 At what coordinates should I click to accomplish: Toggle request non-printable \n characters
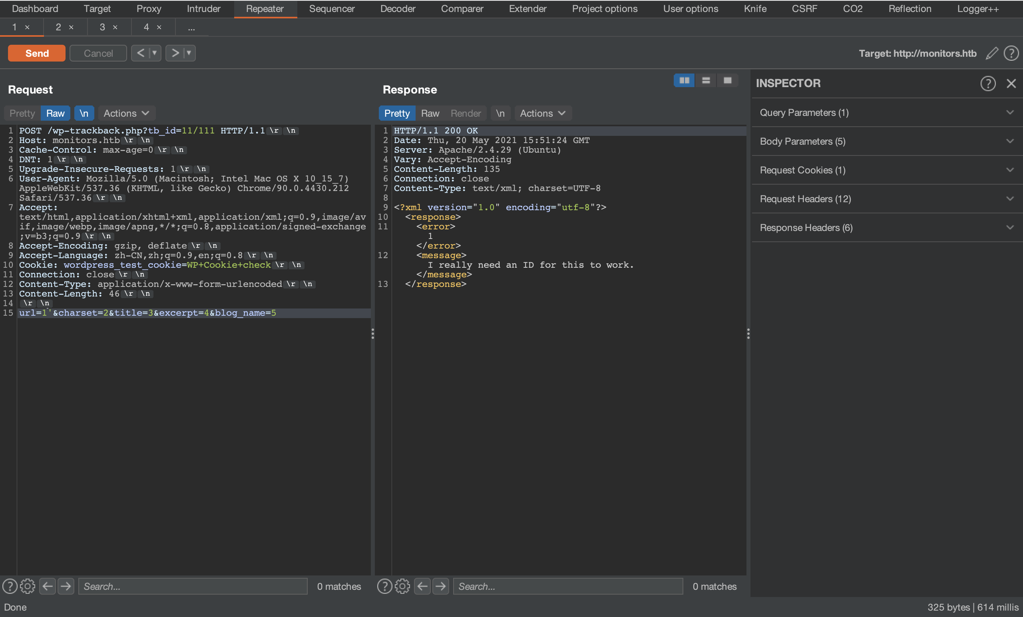(x=84, y=113)
